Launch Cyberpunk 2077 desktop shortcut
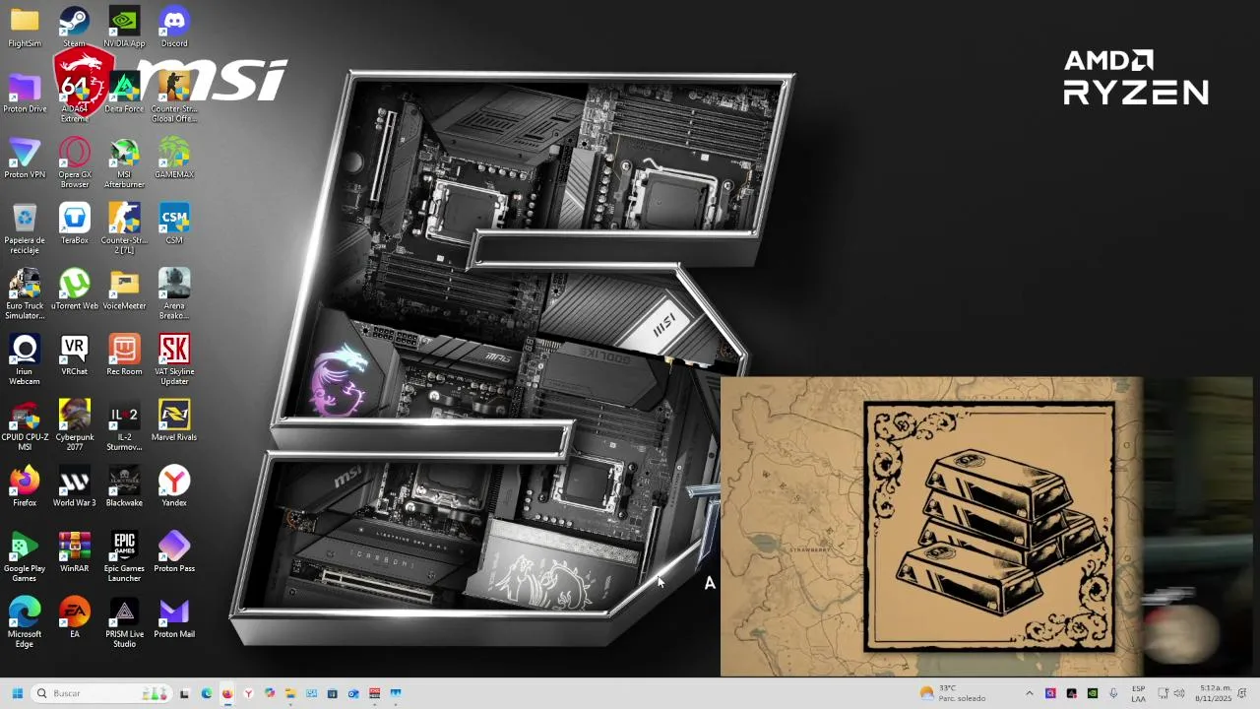This screenshot has width=1260, height=709. [x=74, y=425]
